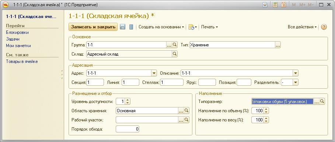Expand the Печать menu
This screenshot has width=335, height=142.
[x=209, y=27]
